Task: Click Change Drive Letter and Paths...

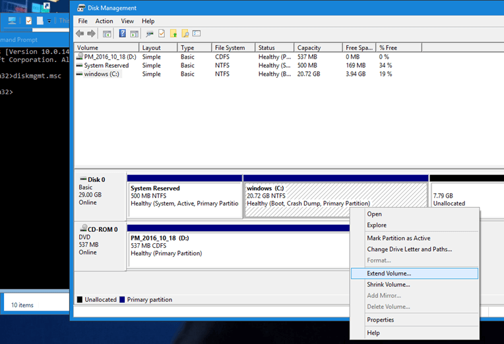Action: pos(409,249)
